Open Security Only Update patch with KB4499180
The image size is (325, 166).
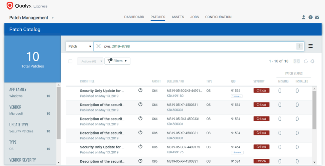click(102, 91)
